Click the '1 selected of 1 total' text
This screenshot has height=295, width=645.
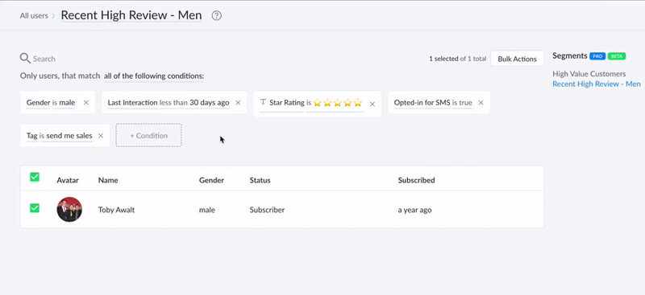point(457,59)
